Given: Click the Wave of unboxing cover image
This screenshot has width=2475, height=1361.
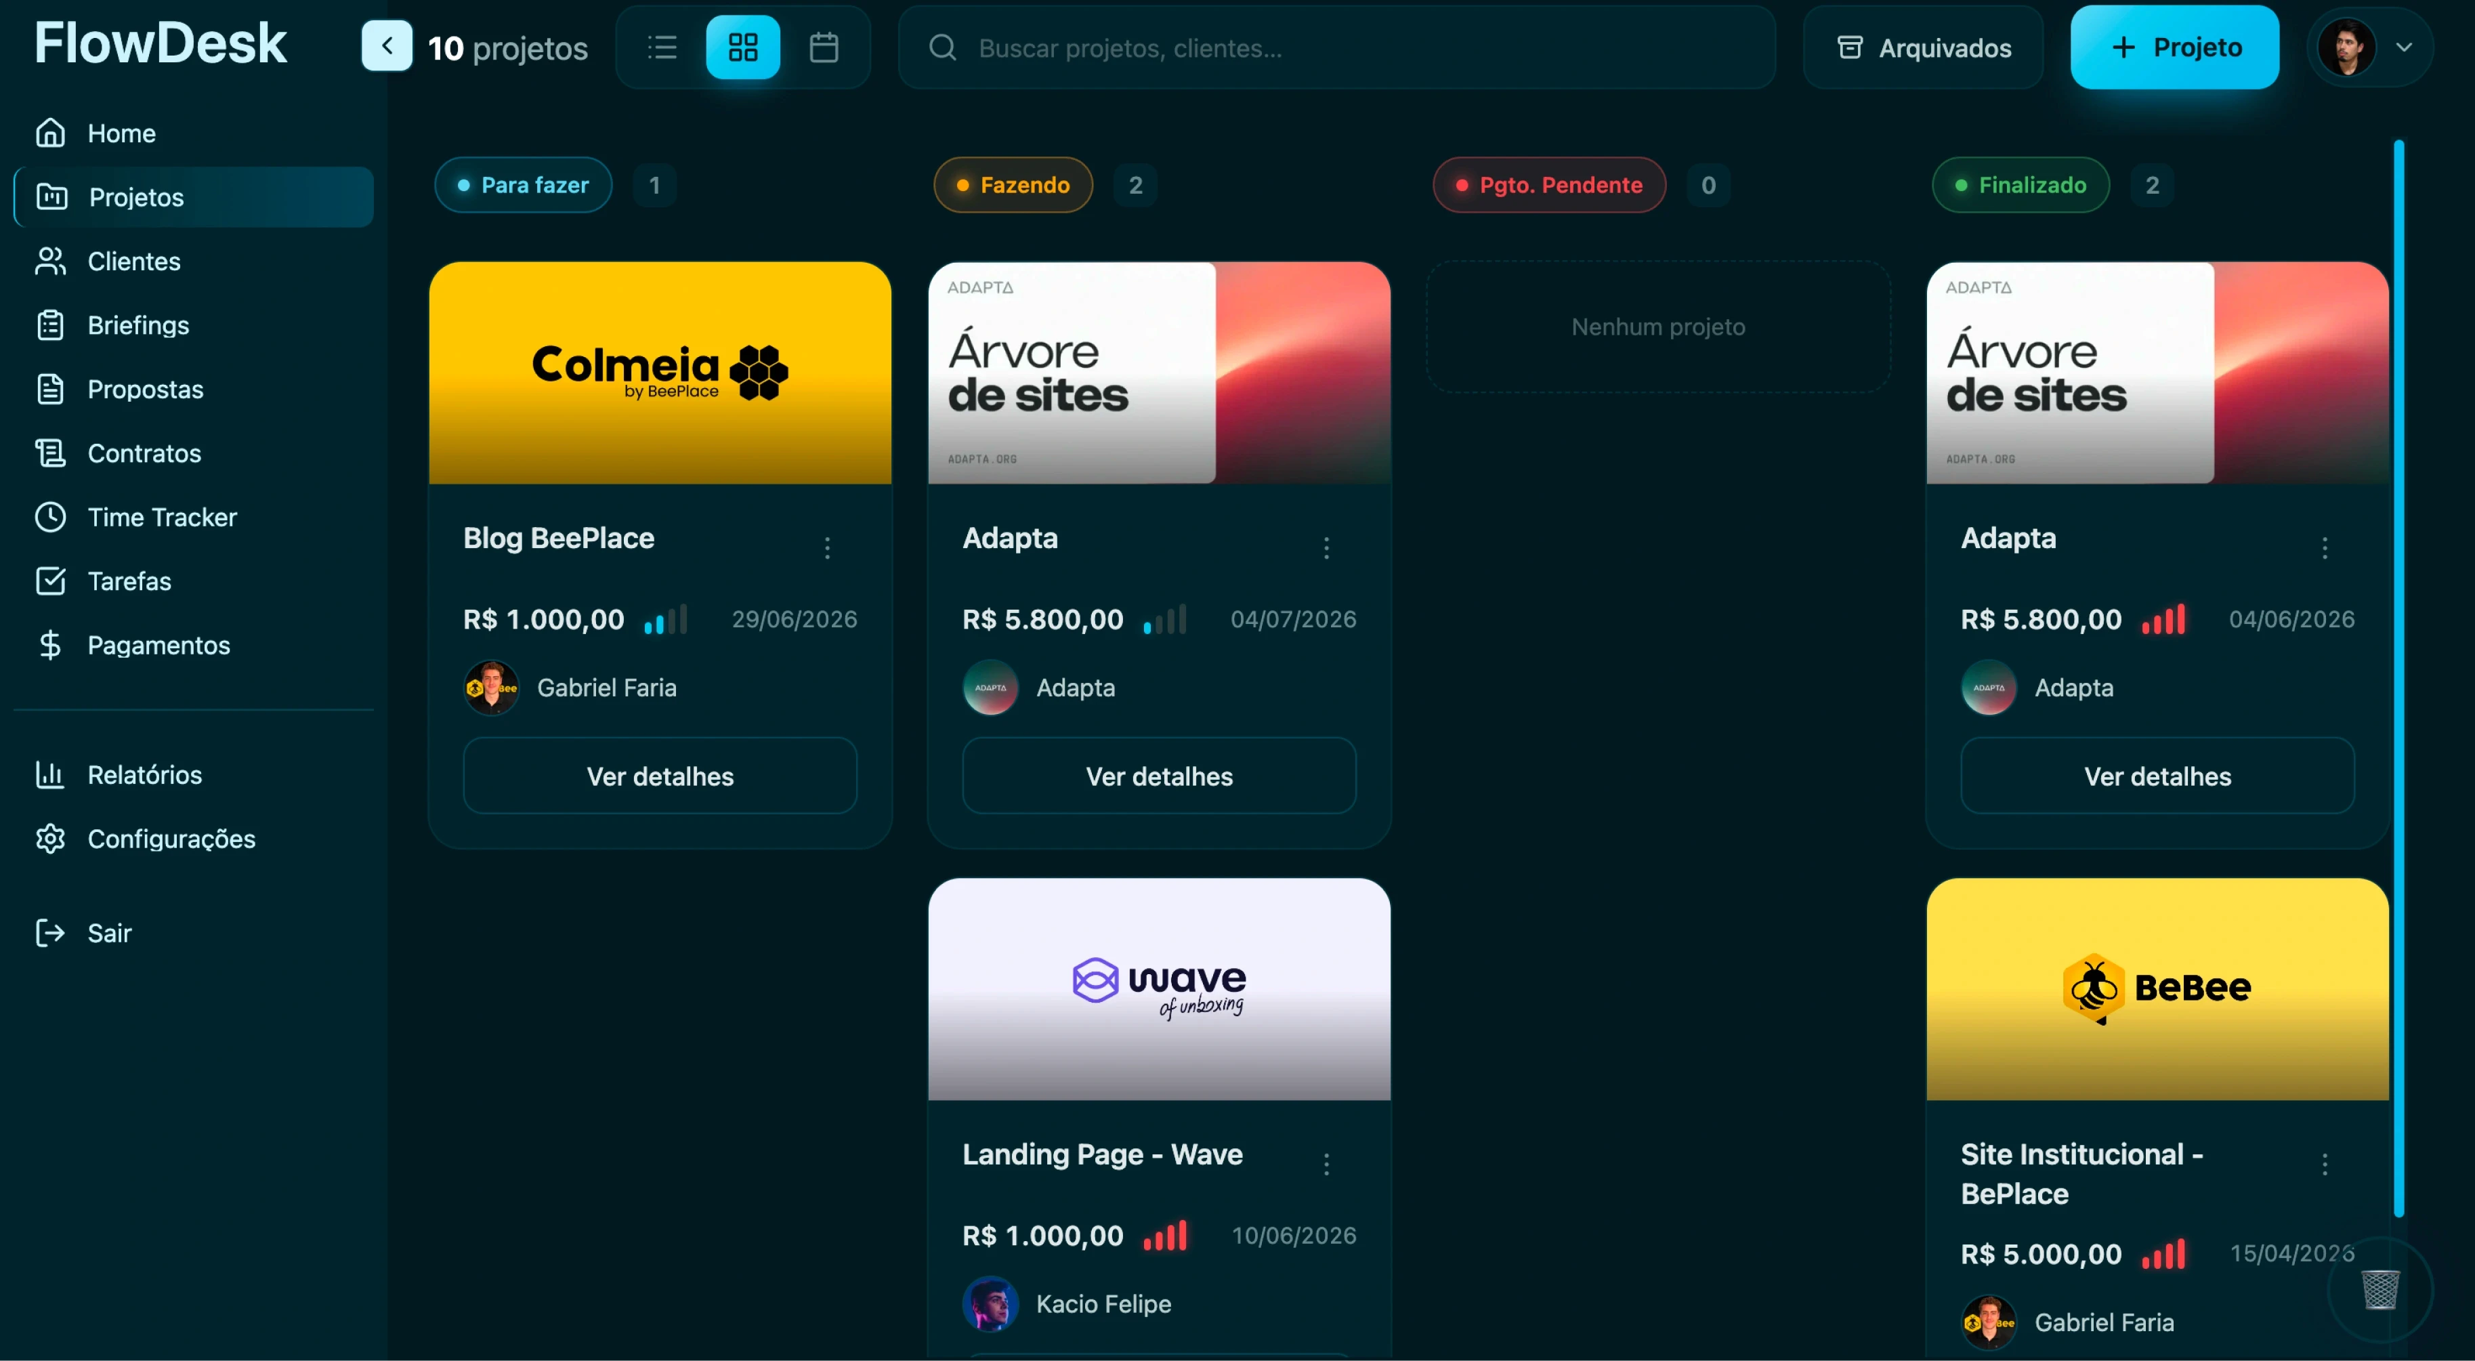Looking at the screenshot, I should tap(1159, 989).
